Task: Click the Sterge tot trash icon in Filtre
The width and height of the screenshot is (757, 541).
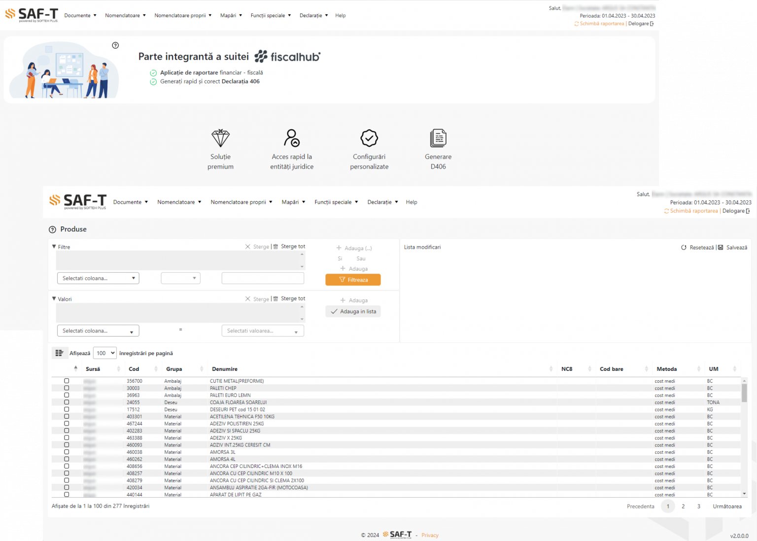Action: point(276,247)
